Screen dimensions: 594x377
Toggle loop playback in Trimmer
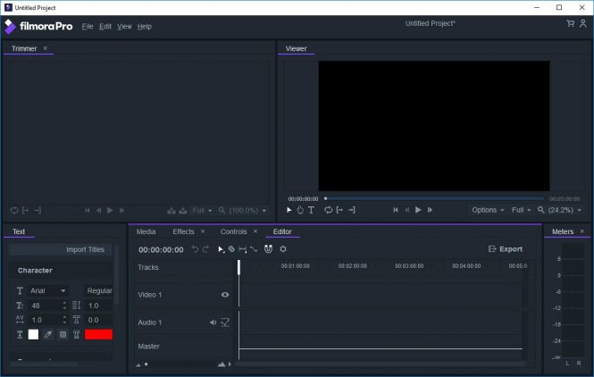point(14,210)
